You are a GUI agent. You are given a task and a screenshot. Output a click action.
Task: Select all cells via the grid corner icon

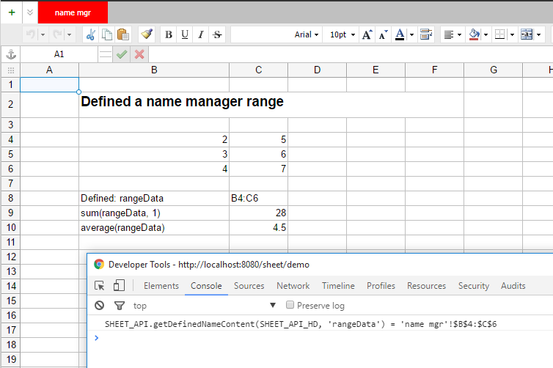point(11,70)
